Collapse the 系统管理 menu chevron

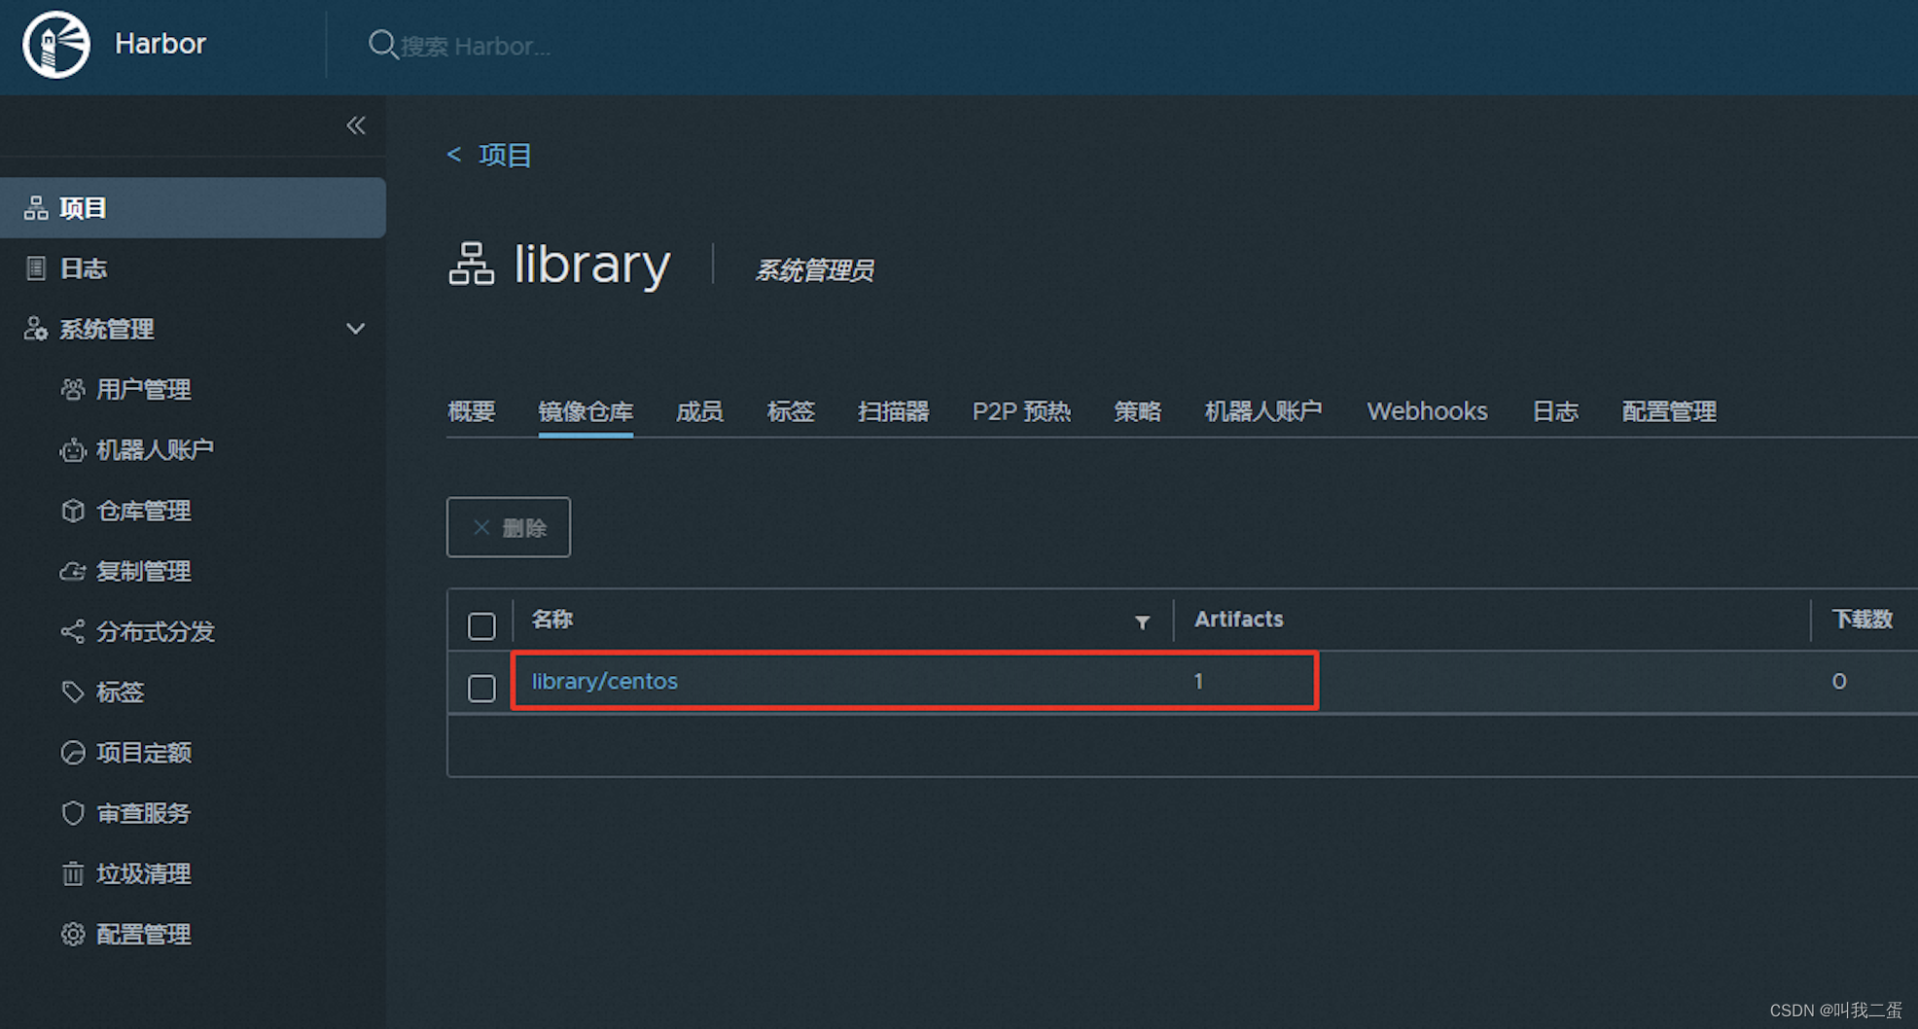point(356,329)
